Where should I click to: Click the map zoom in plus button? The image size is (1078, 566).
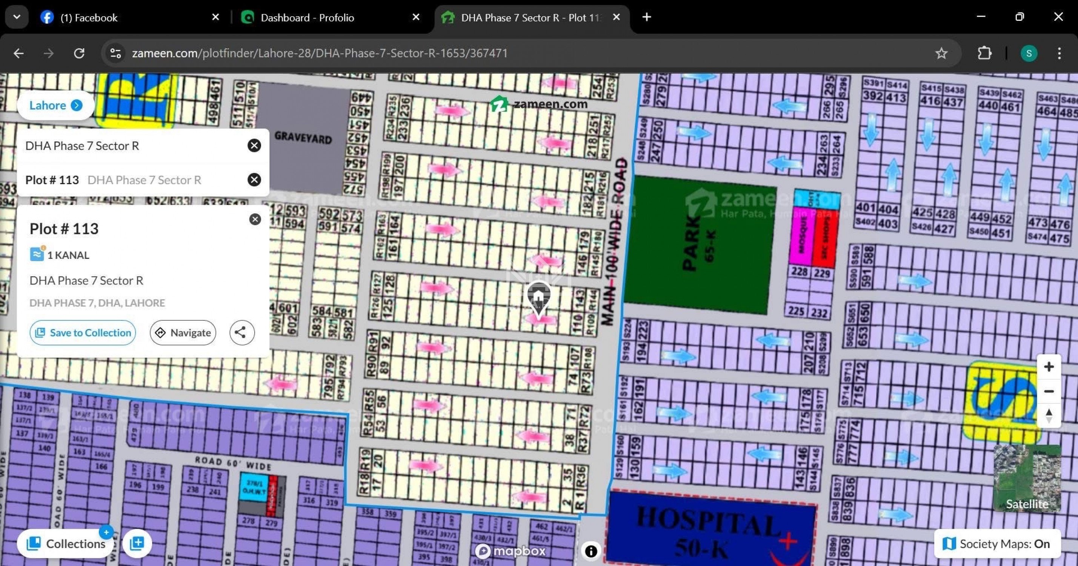(x=1048, y=367)
